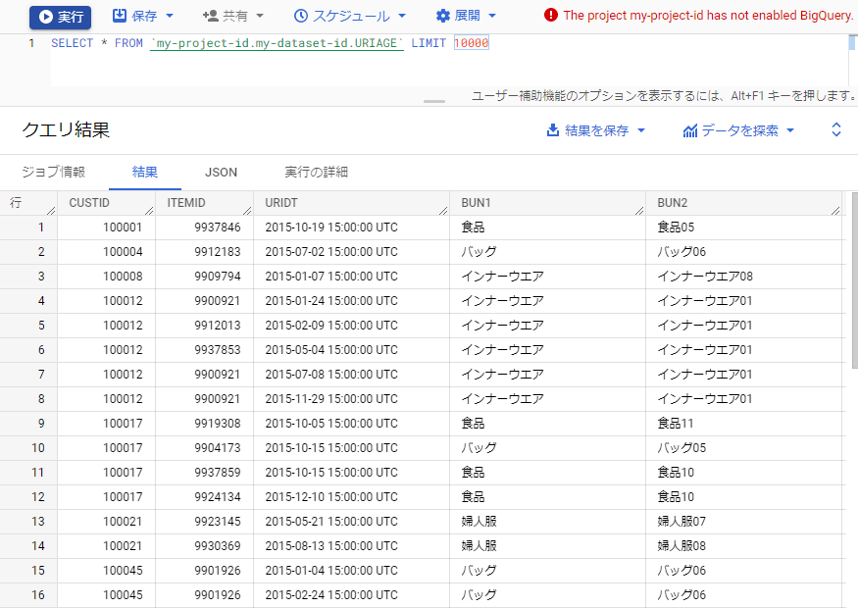858x608 pixels.
Task: Open the データを探索 dropdown arrow
Action: pyautogui.click(x=790, y=130)
